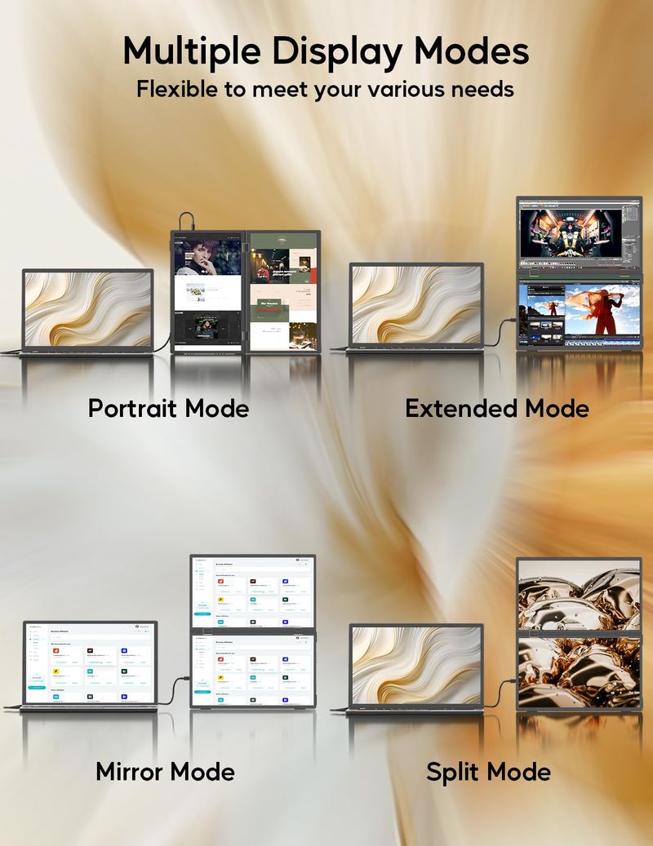The image size is (653, 846).
Task: Click upper screen of Split Mode stacked monitor
Action: pos(579,594)
